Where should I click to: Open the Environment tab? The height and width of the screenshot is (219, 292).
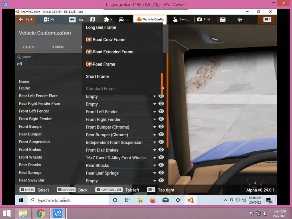point(181,19)
